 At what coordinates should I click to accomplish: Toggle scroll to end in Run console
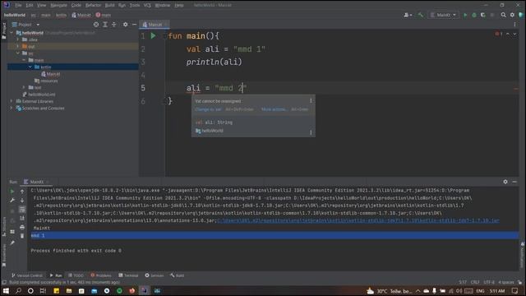click(x=22, y=218)
